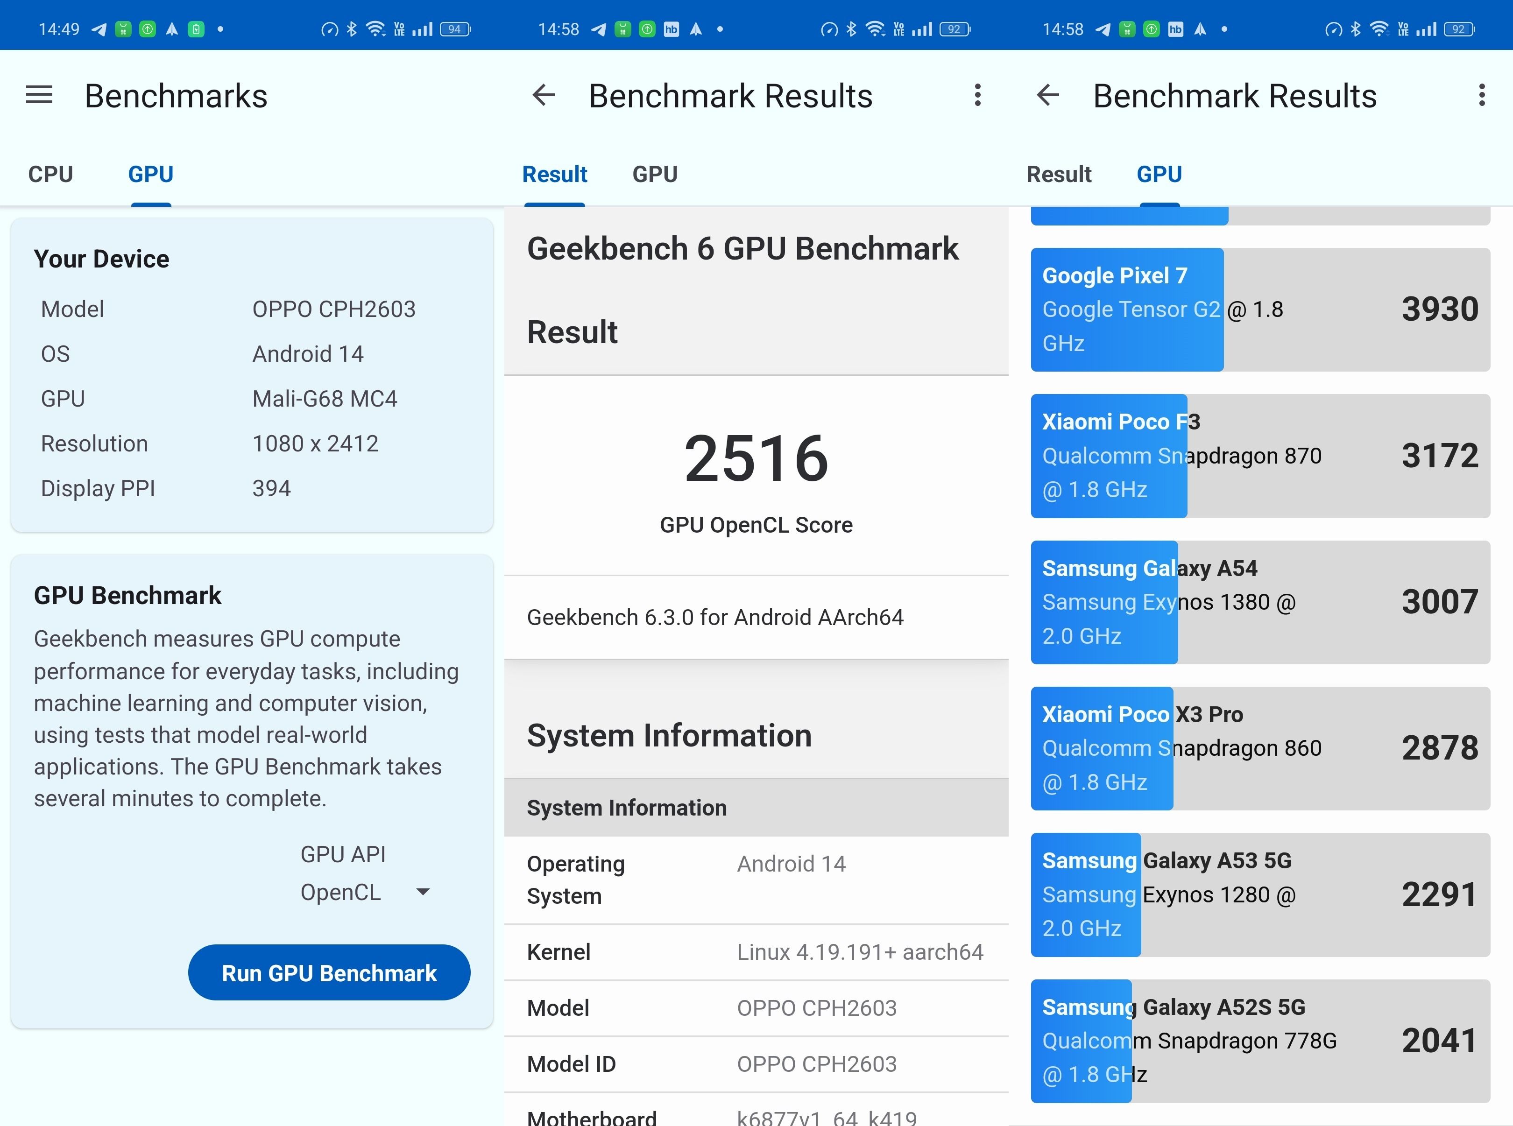Open the hamburger menu in Benchmarks
Image resolution: width=1513 pixels, height=1126 pixels.
click(39, 95)
